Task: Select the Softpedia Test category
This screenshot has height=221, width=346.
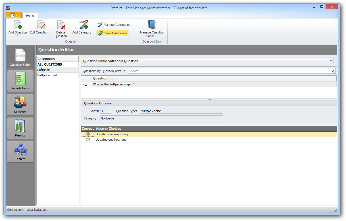Action: pyautogui.click(x=58, y=75)
